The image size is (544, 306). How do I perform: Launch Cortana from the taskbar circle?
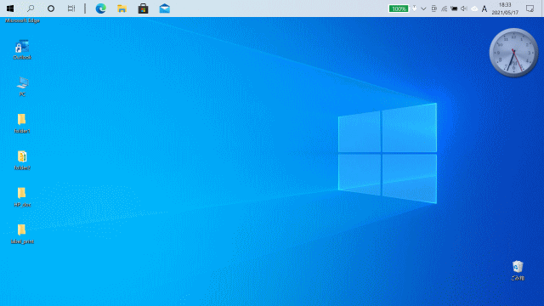click(x=51, y=8)
